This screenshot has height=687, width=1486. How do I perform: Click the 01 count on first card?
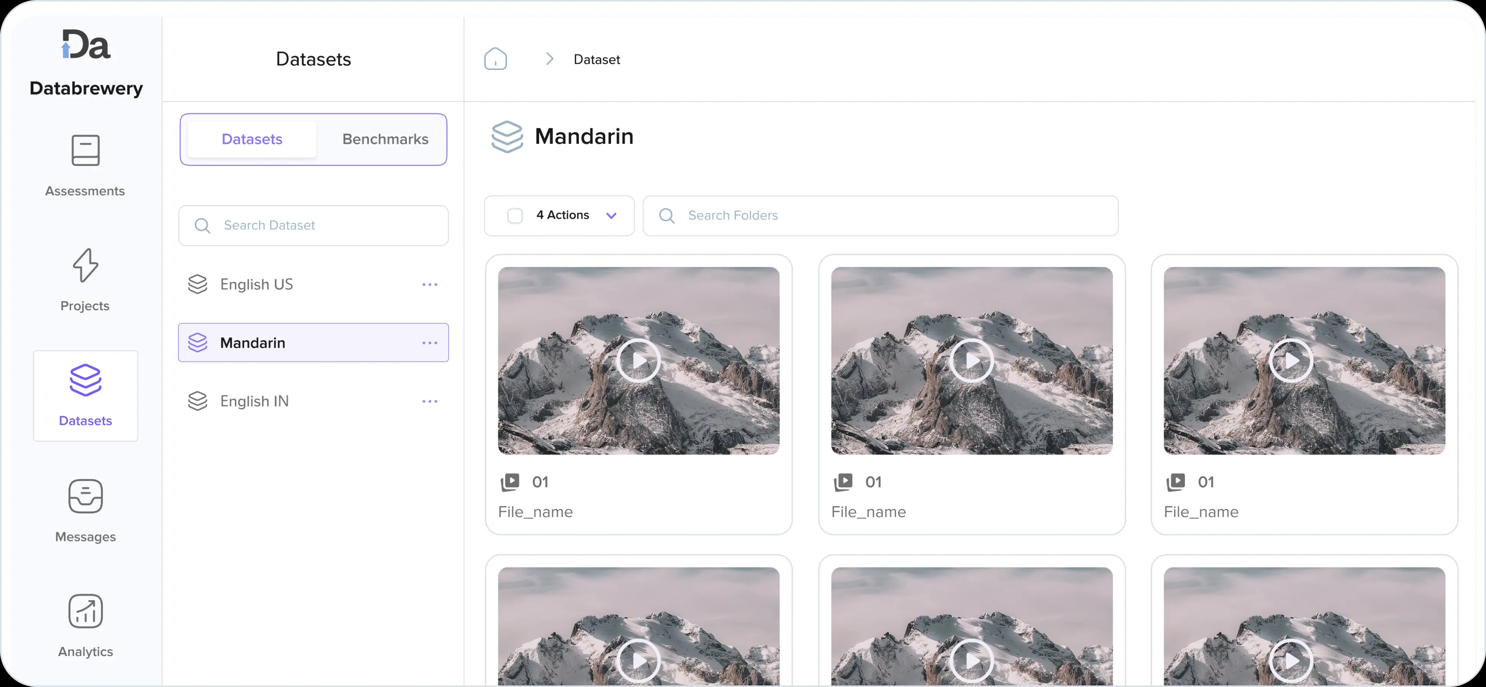(540, 482)
